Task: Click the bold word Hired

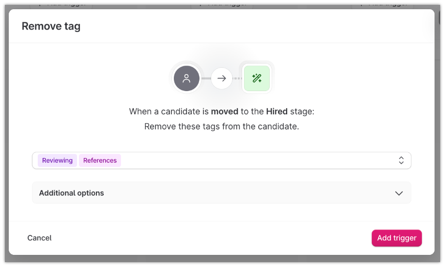Action: coord(277,111)
